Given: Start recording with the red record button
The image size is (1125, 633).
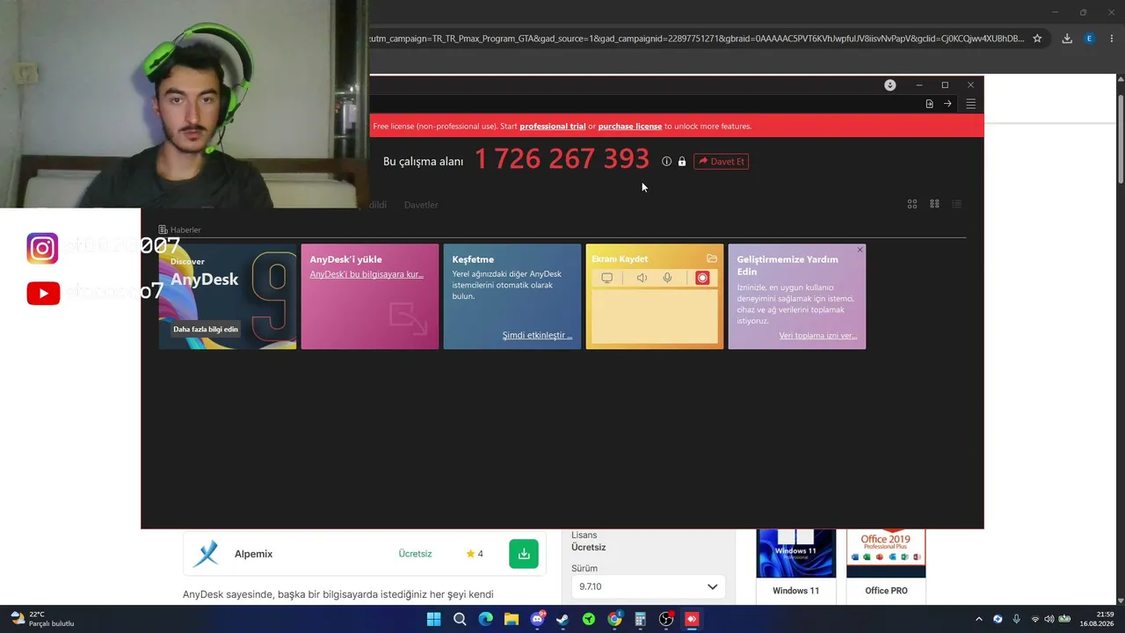Looking at the screenshot, I should [702, 278].
